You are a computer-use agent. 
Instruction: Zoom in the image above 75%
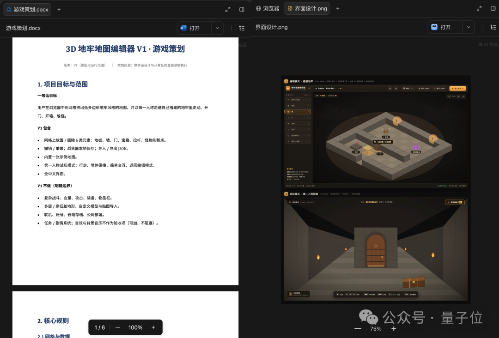[x=394, y=329]
